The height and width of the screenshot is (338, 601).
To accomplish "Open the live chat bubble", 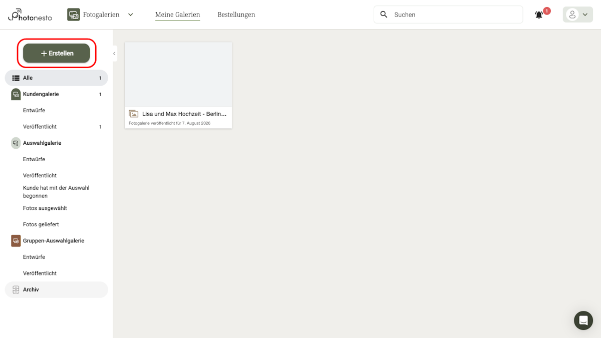I will [x=583, y=320].
